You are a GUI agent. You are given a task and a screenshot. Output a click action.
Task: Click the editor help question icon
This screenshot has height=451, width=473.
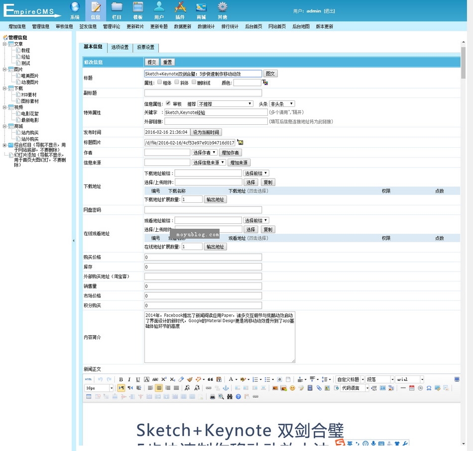(x=238, y=396)
